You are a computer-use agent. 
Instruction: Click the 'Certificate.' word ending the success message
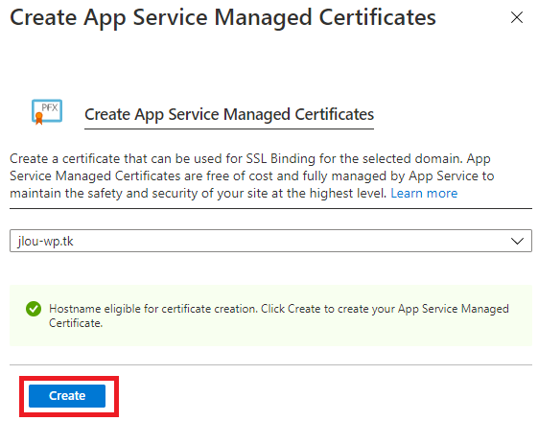(76, 323)
